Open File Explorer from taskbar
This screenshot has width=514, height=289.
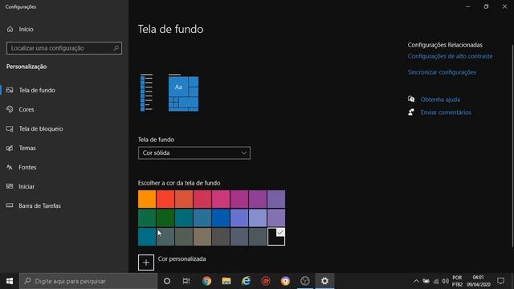(226, 281)
